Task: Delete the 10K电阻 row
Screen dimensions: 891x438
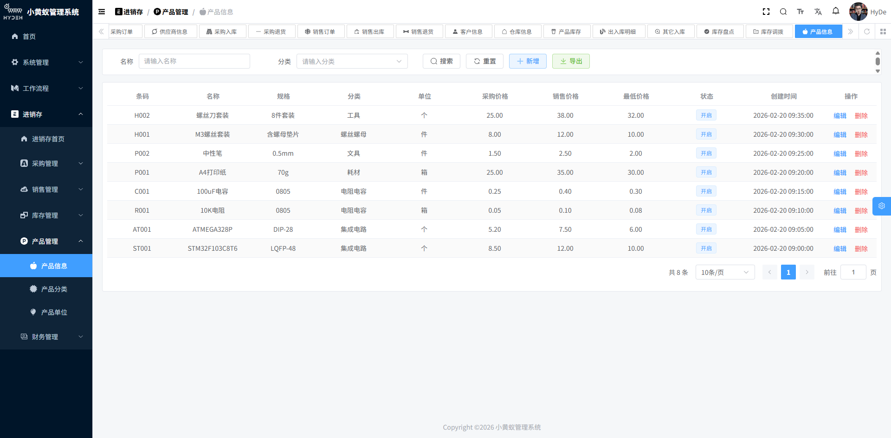Action: pos(861,210)
